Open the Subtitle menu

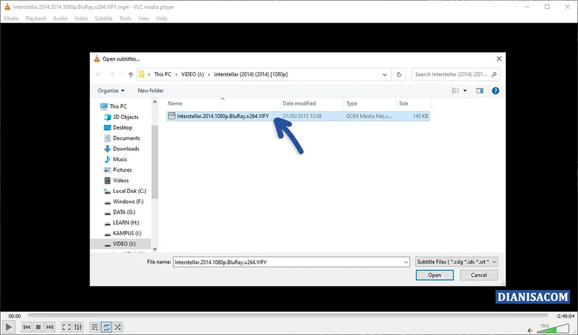coord(103,18)
